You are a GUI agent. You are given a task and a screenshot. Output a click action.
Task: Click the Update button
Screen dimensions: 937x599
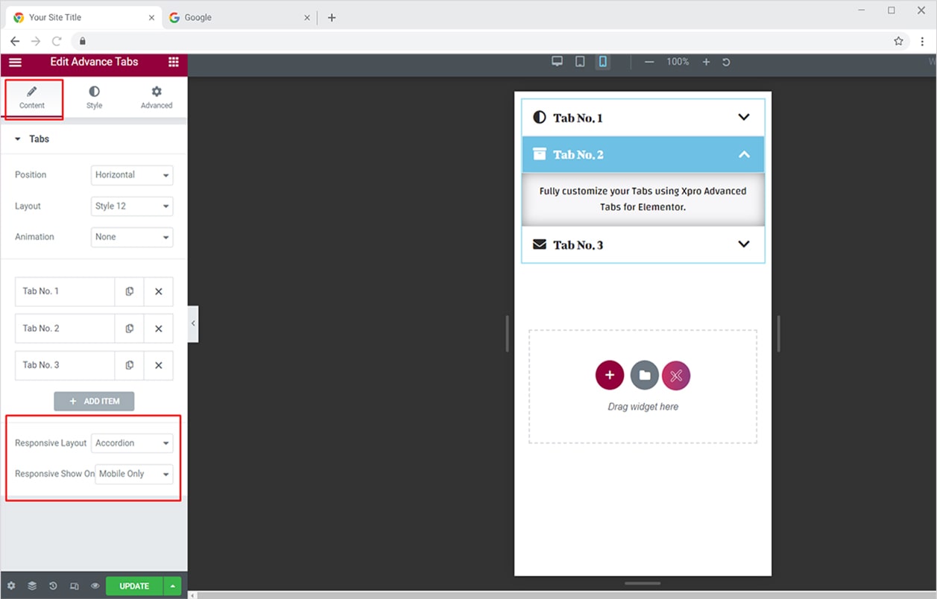click(x=134, y=586)
